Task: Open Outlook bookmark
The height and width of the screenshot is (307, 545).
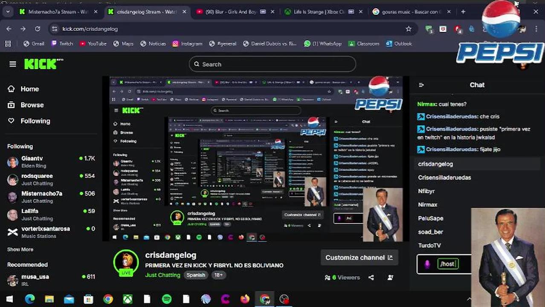Action: [399, 43]
